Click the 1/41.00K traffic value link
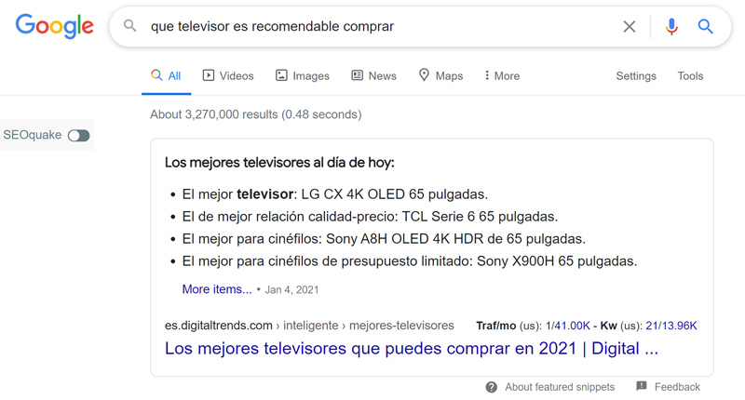745x400 pixels. click(568, 326)
